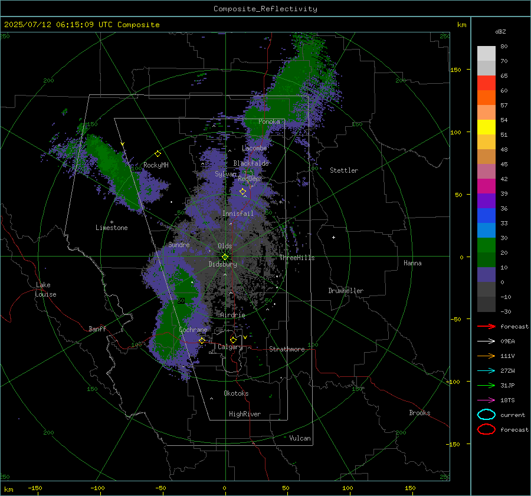
Task: Click the Lacombe city label
Action: (x=254, y=148)
